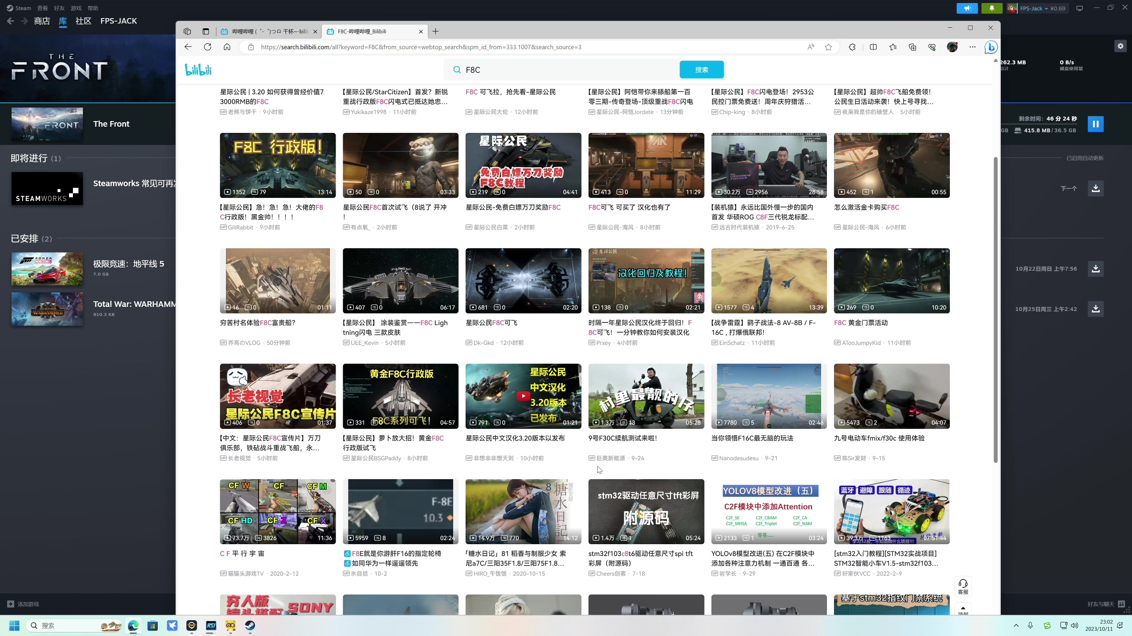Pause the current Steam download
The width and height of the screenshot is (1132, 636).
(1095, 124)
